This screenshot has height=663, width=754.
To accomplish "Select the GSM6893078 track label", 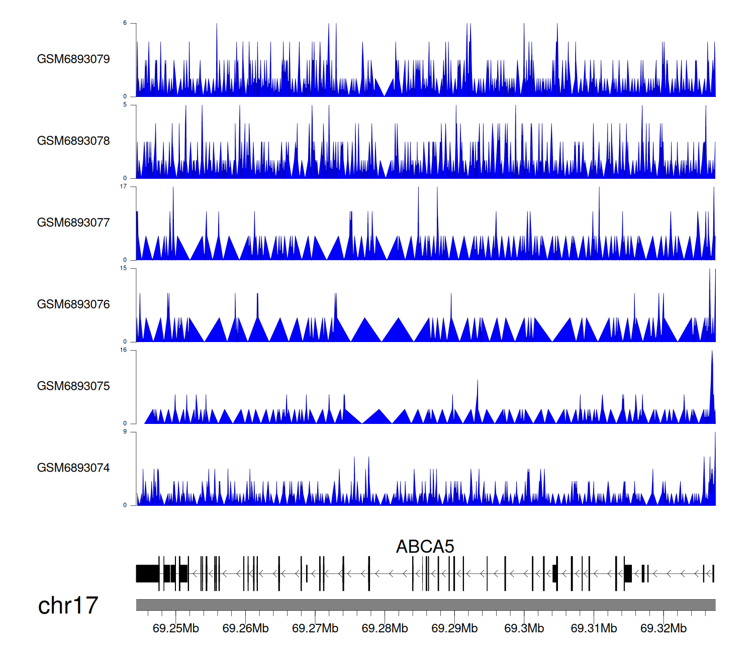I will click(x=73, y=141).
